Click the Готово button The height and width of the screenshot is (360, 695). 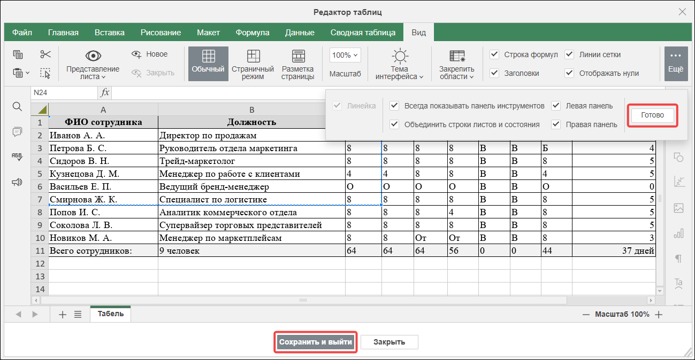click(652, 115)
